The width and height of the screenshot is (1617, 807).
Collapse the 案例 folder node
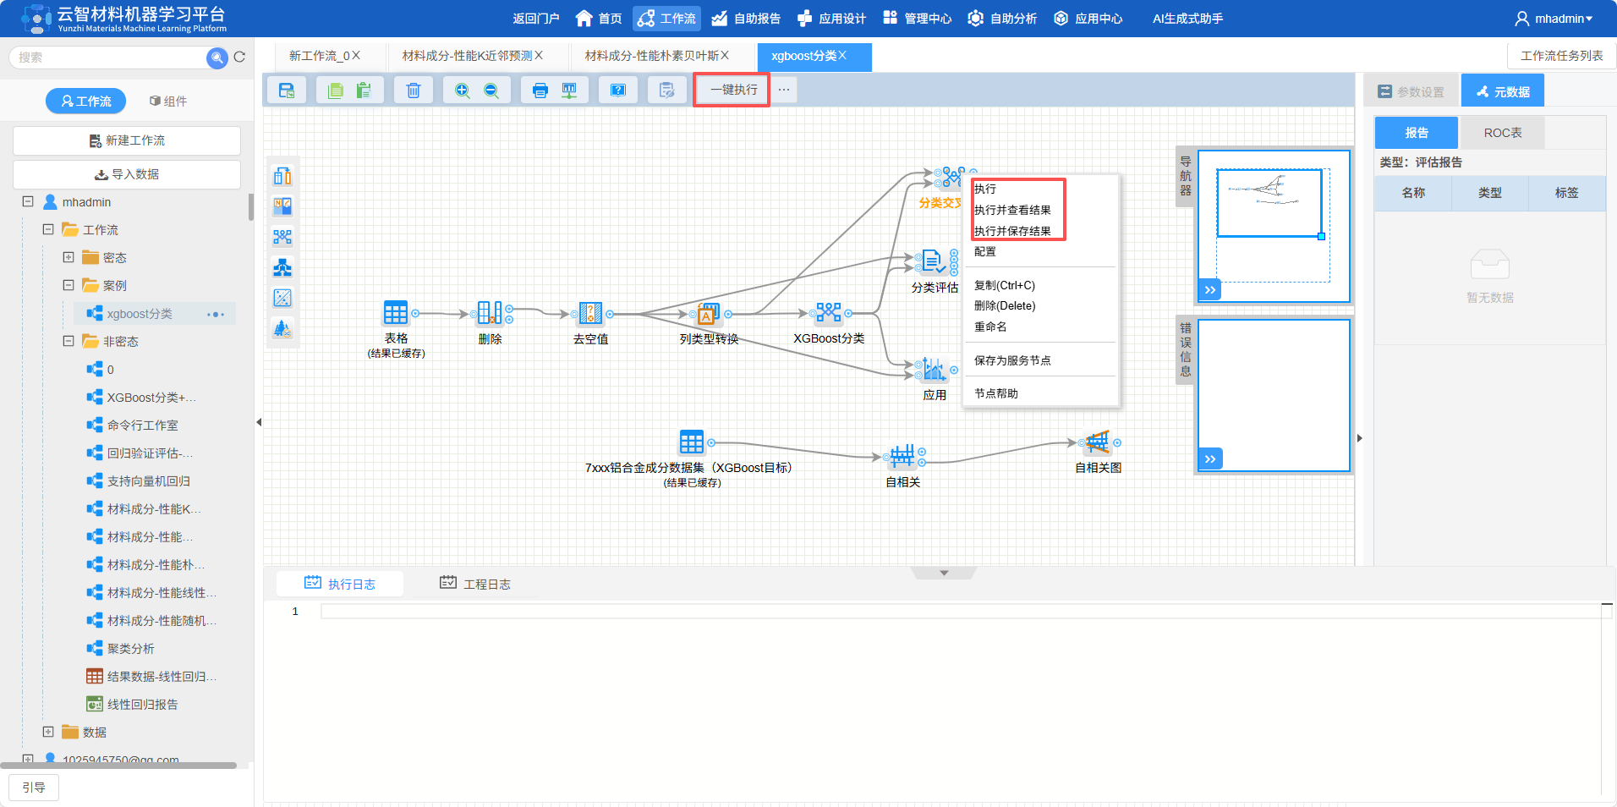tap(69, 285)
